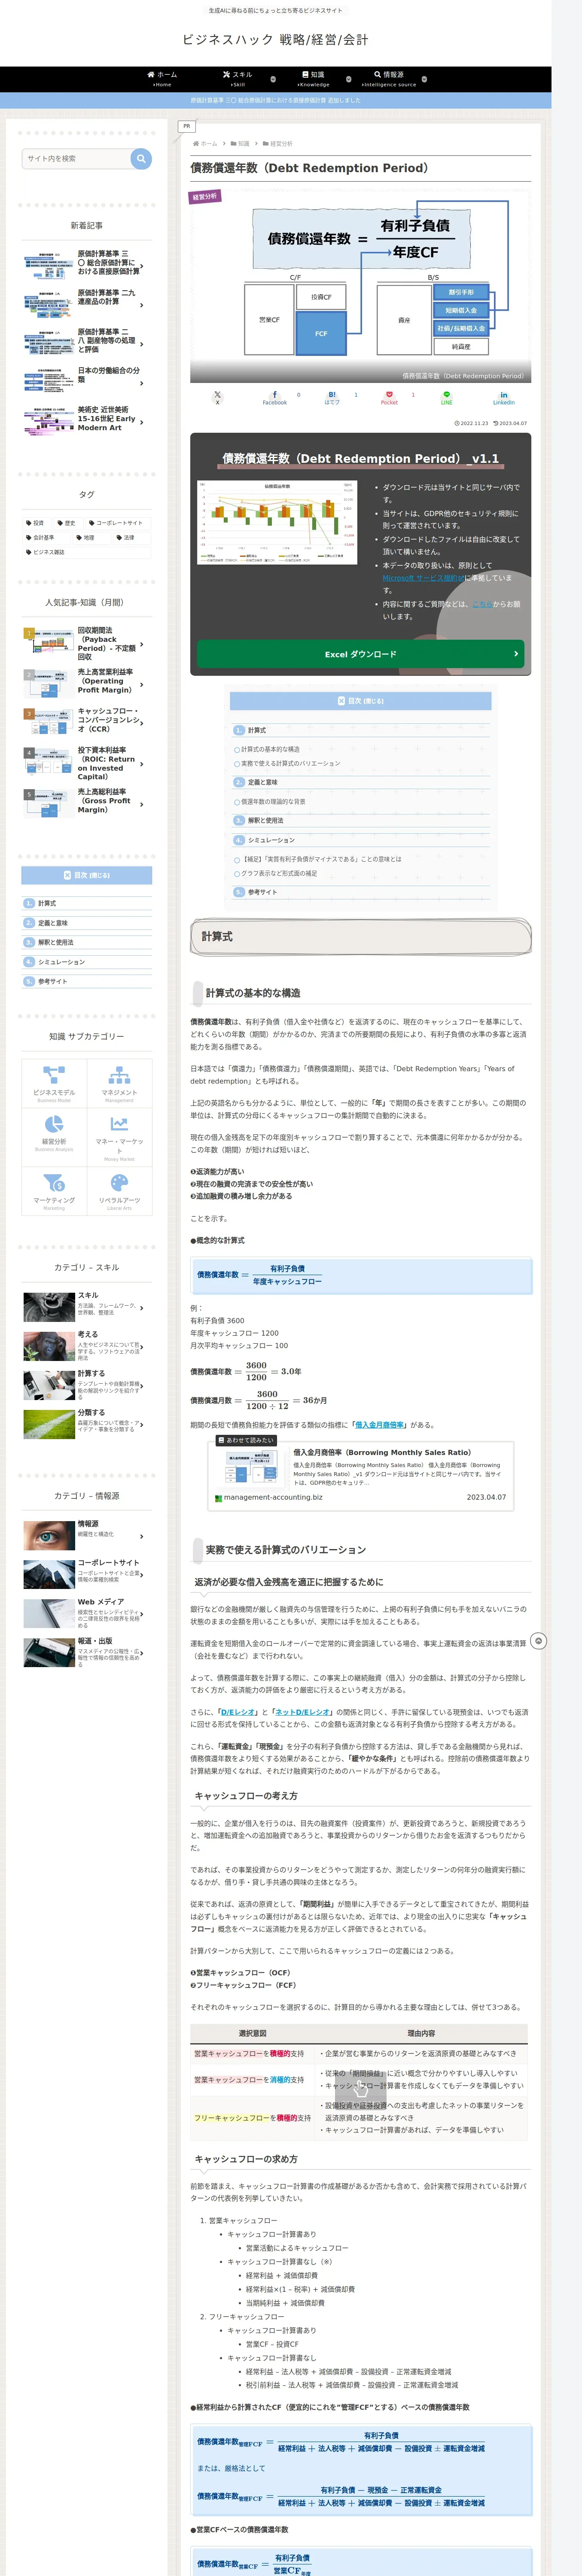
Task: Click the 債務償還年数 header diagram image
Action: click(x=360, y=285)
